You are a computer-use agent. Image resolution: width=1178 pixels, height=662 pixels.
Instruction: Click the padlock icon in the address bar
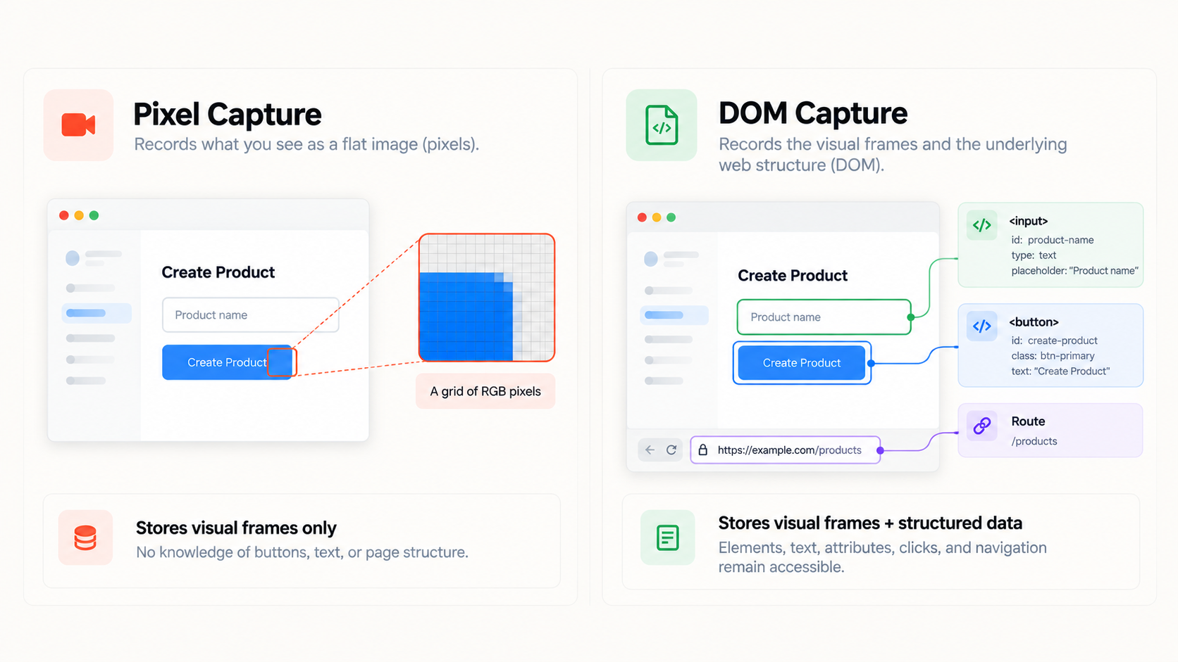702,450
